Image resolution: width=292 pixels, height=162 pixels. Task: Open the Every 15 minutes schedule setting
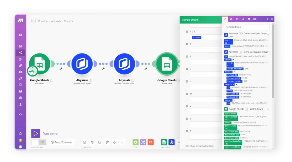[62, 142]
